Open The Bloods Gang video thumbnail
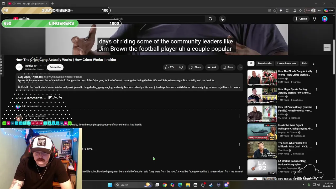Screen dimensions: 336x189 click(262, 78)
